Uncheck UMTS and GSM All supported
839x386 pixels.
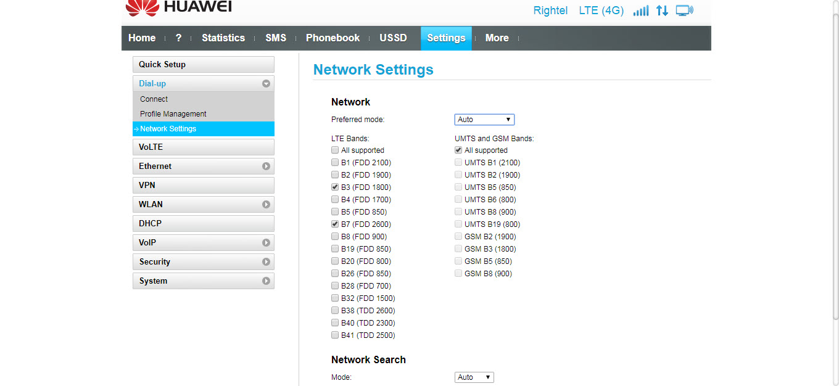click(458, 150)
